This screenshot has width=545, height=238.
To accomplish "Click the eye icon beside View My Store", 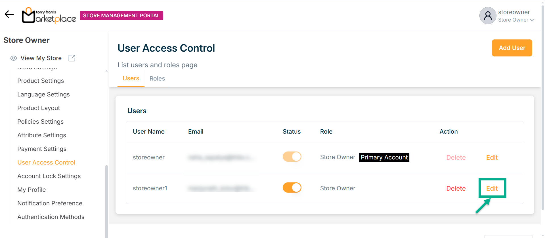I will coord(13,58).
